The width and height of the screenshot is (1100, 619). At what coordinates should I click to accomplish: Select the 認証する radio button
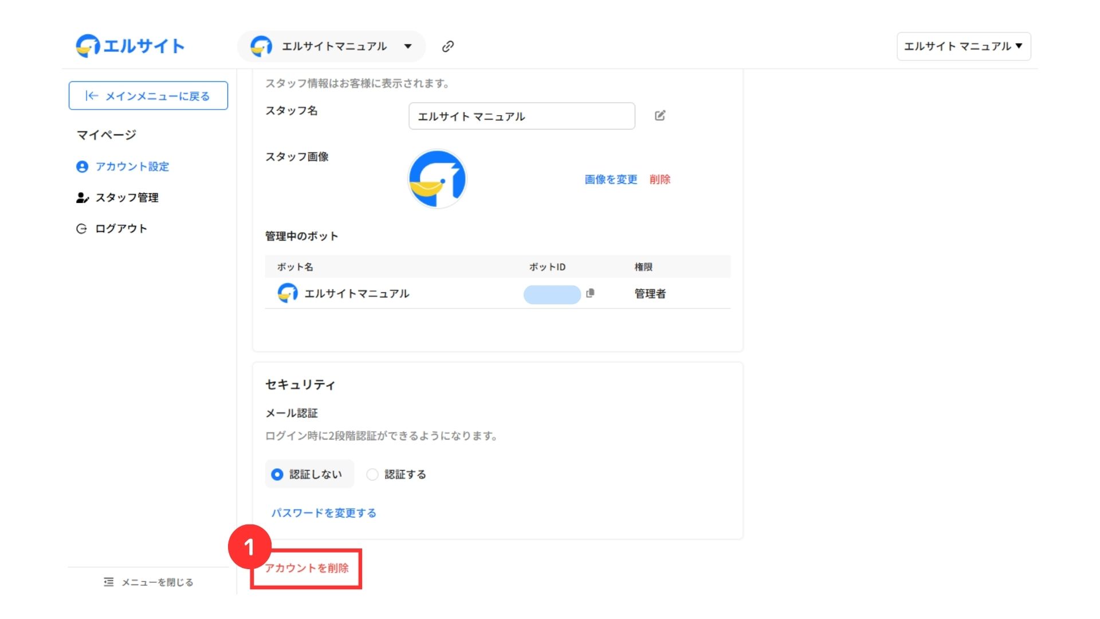point(372,475)
